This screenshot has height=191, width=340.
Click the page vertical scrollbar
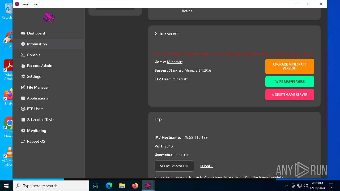(x=326, y=88)
